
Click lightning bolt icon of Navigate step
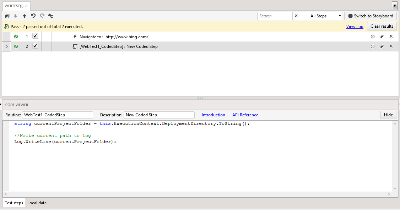click(x=75, y=37)
